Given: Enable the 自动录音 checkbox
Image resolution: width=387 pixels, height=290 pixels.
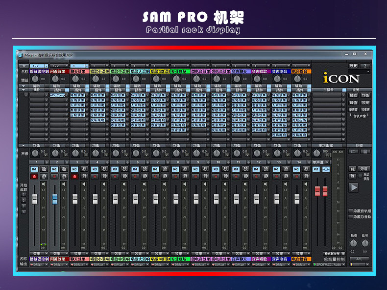Looking at the screenshot, I should pos(361,176).
